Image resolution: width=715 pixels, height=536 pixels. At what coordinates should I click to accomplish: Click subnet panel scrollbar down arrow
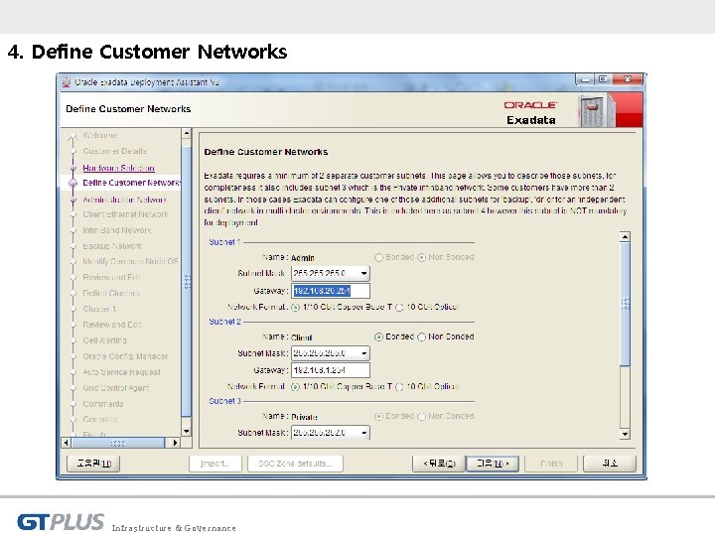click(626, 435)
